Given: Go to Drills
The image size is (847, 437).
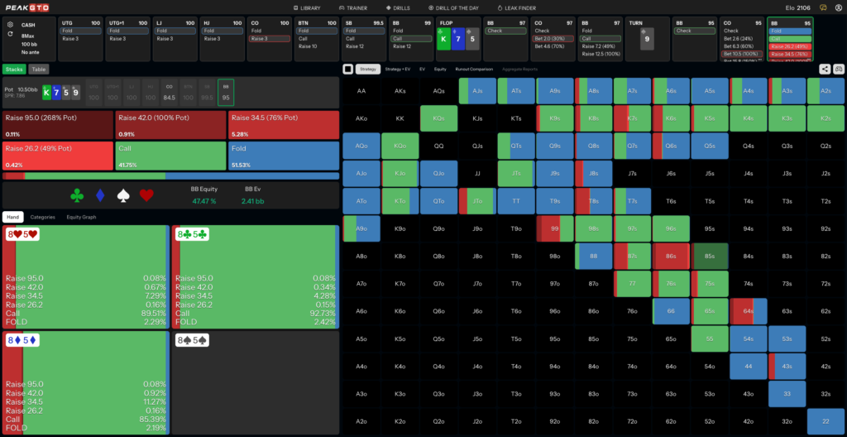Looking at the screenshot, I should pos(399,8).
